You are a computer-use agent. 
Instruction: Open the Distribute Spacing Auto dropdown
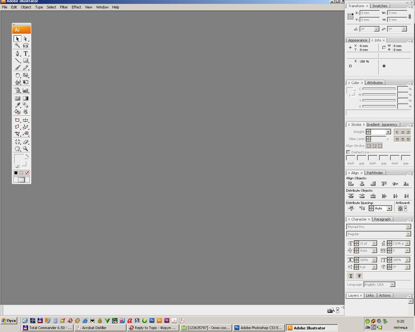tap(389, 208)
